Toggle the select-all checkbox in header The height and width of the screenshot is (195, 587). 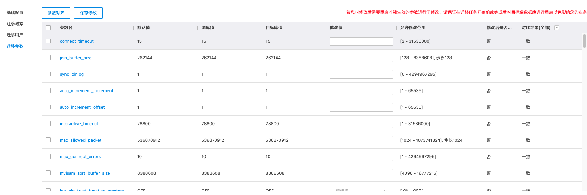point(48,28)
